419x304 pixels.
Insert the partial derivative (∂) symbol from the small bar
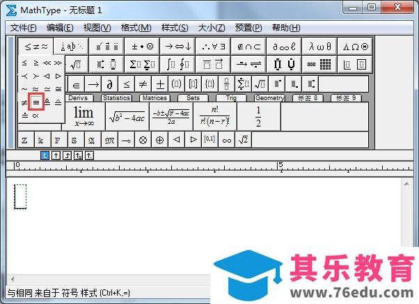pyautogui.click(x=109, y=85)
